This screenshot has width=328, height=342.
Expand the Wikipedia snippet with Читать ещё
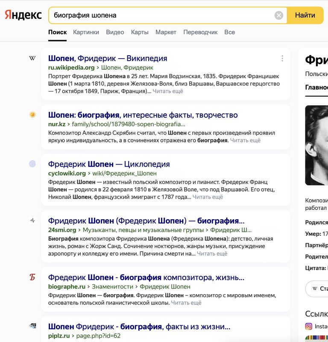click(x=168, y=91)
